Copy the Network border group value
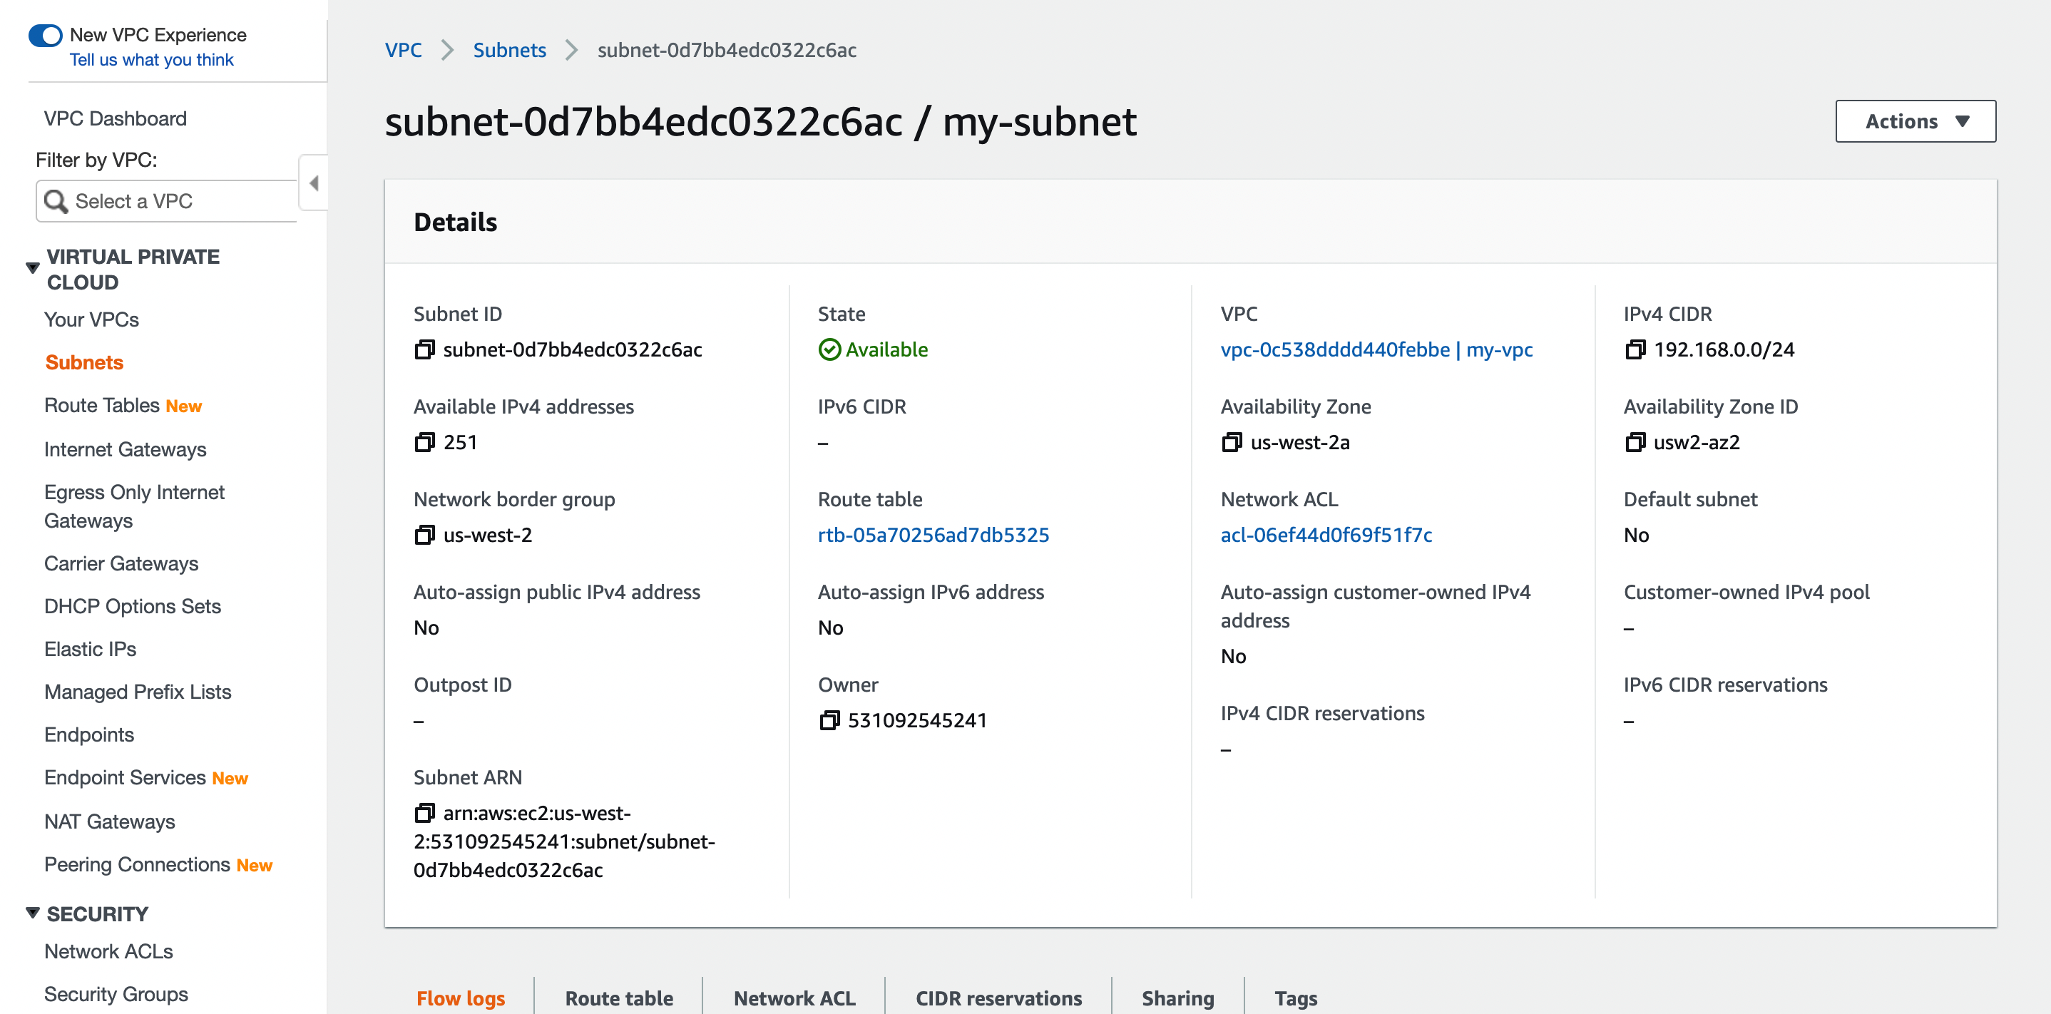The width and height of the screenshot is (2051, 1014). coord(424,535)
